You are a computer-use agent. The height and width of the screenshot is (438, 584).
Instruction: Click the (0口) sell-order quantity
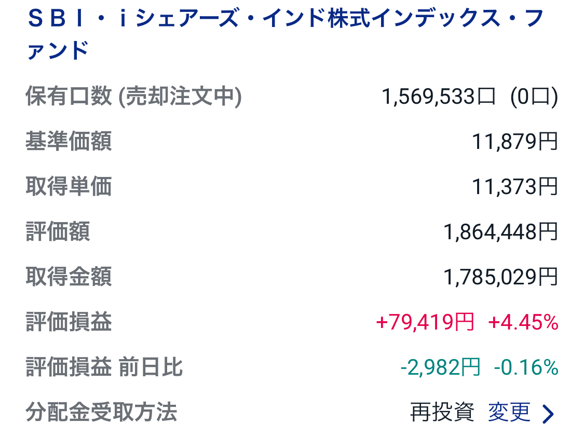[x=534, y=97]
